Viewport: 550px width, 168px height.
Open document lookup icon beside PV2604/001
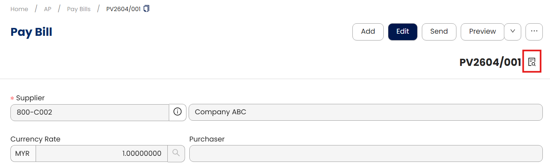[532, 62]
